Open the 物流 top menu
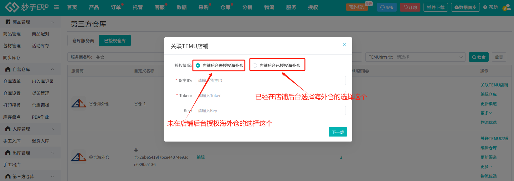Viewport: 514px width, 181px height. coord(269,7)
